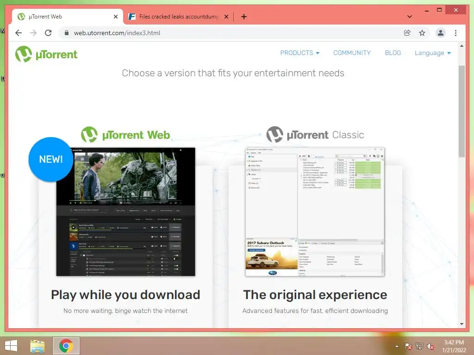Click Advanced features for fast downloading text
474x355 pixels.
(x=315, y=311)
